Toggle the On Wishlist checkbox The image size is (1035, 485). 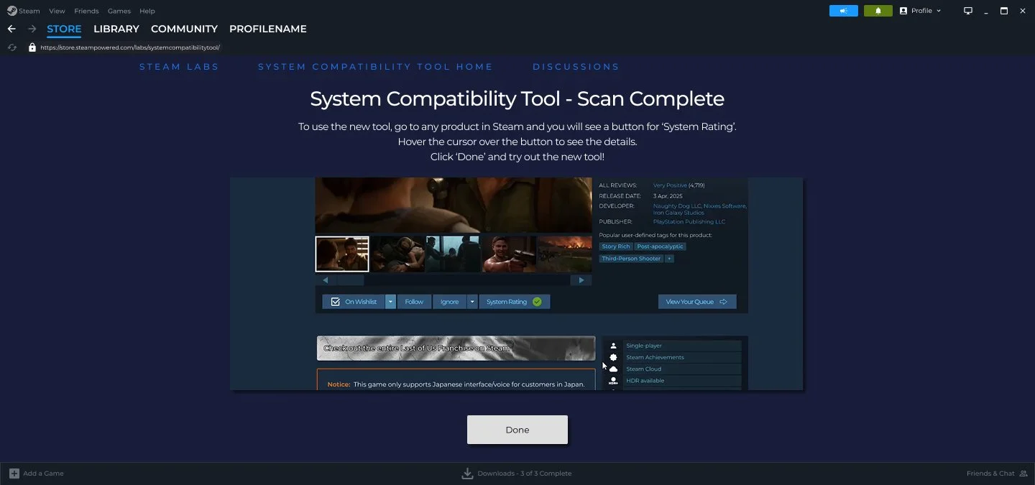click(x=335, y=302)
